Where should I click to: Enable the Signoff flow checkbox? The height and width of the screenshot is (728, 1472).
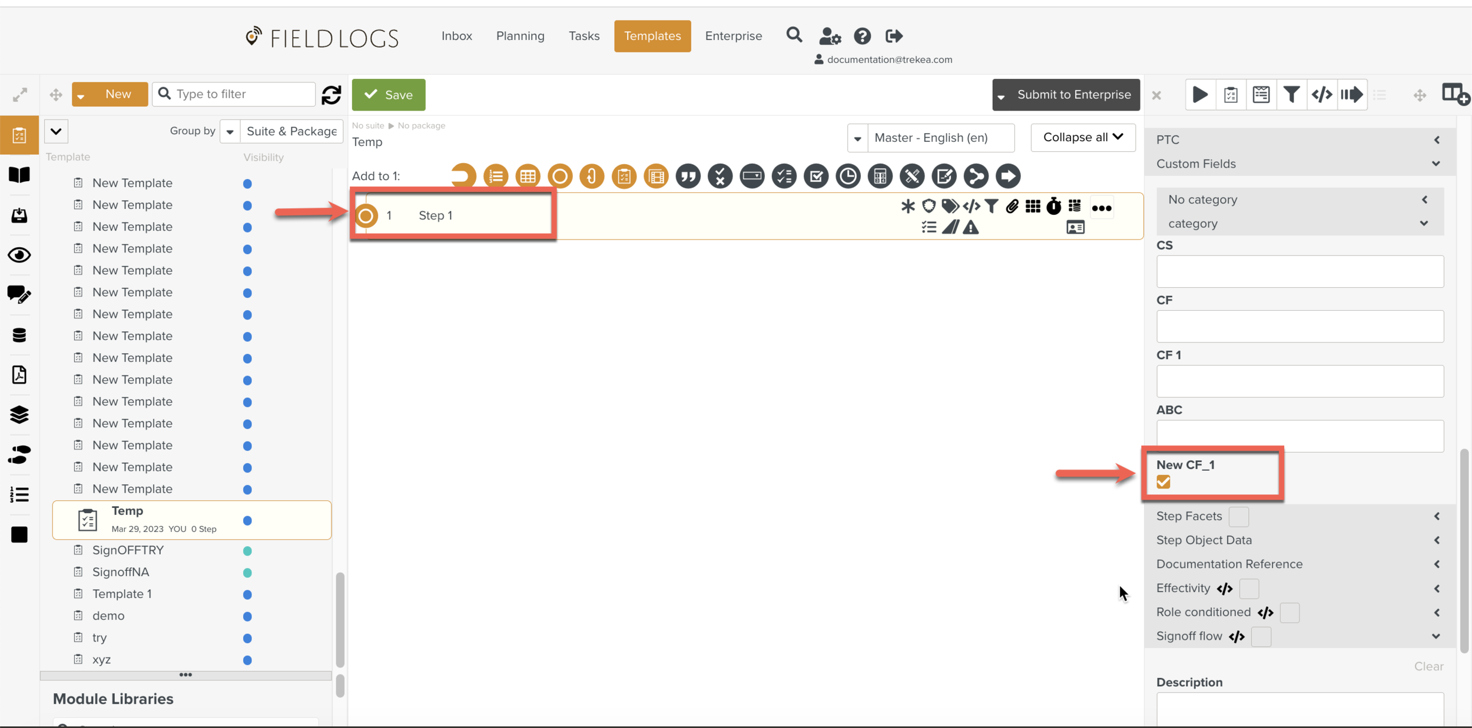click(1261, 636)
